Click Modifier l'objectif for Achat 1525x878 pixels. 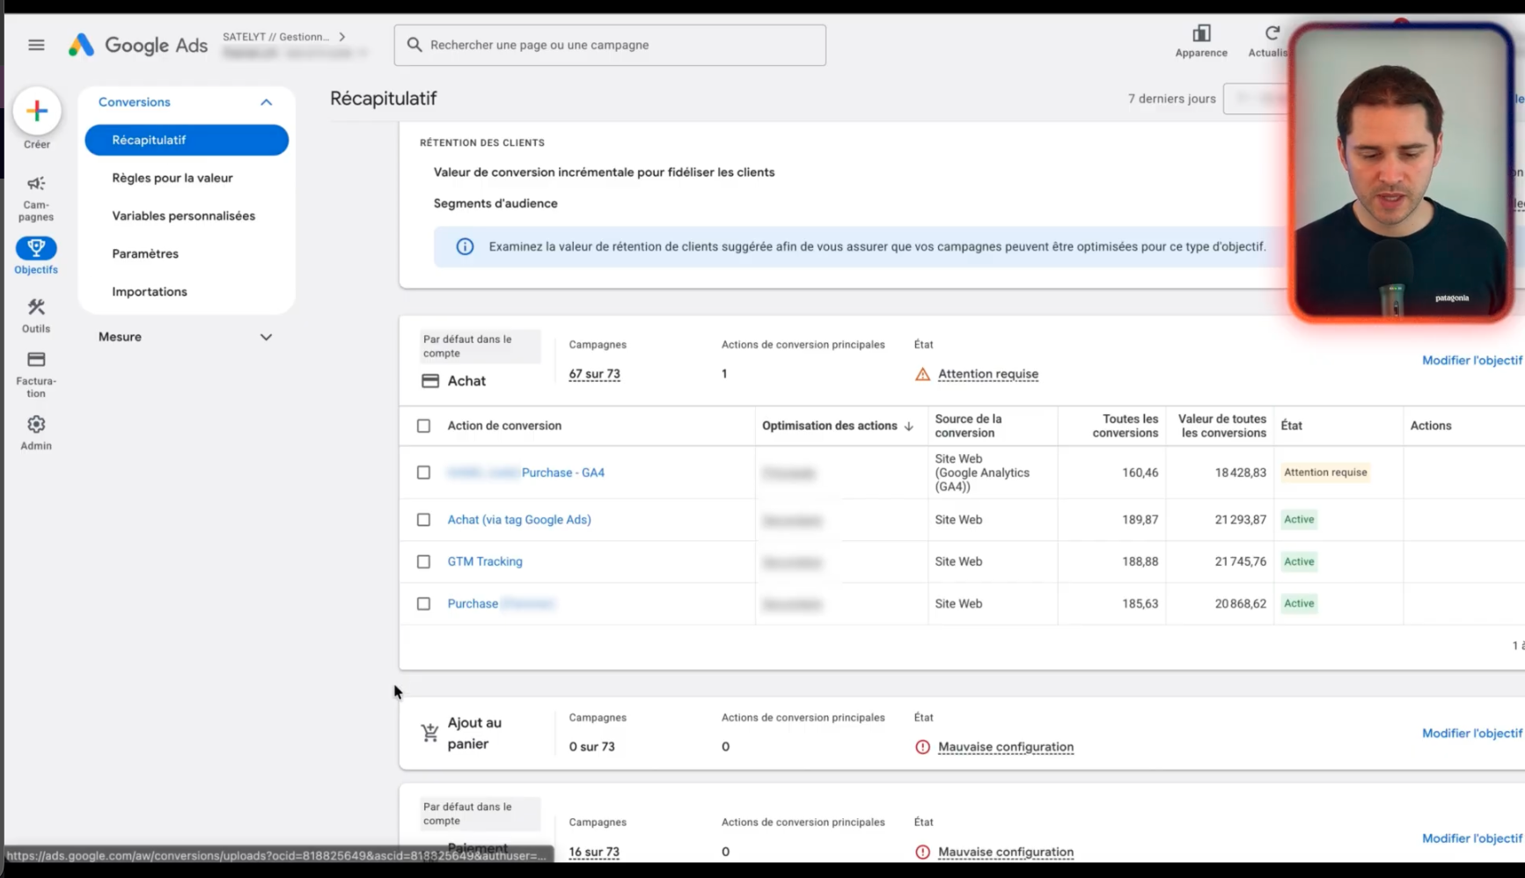point(1472,360)
